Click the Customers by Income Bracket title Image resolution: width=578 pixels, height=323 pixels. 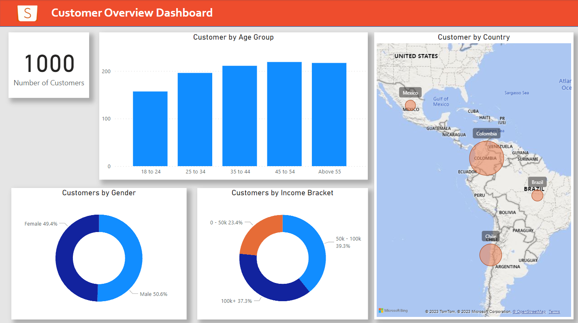pyautogui.click(x=282, y=193)
